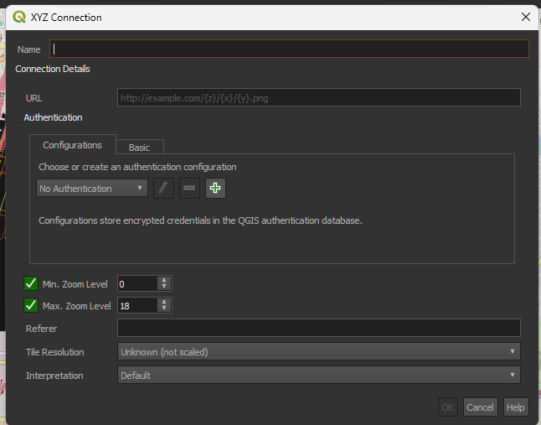The image size is (541, 425).
Task: Focus the URL input field
Action: coord(318,98)
